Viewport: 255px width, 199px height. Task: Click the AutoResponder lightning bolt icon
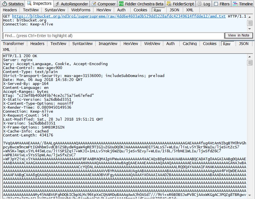[57, 4]
